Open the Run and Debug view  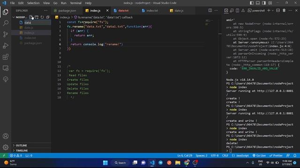[6, 46]
